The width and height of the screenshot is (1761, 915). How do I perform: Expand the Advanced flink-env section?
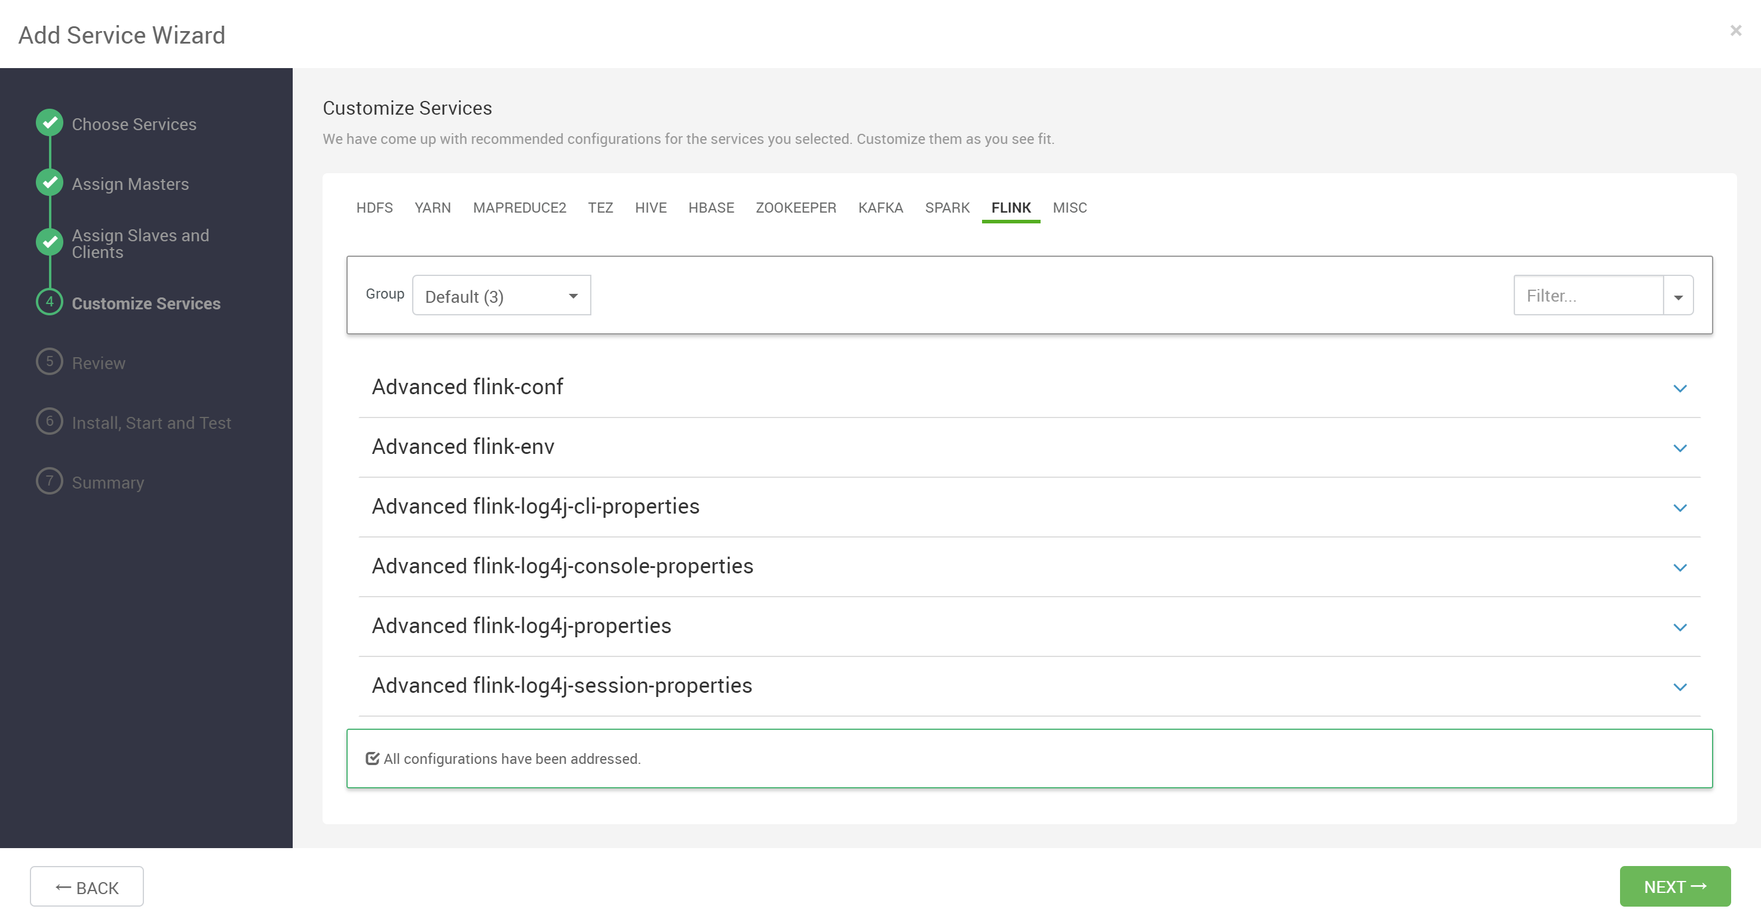[1680, 449]
